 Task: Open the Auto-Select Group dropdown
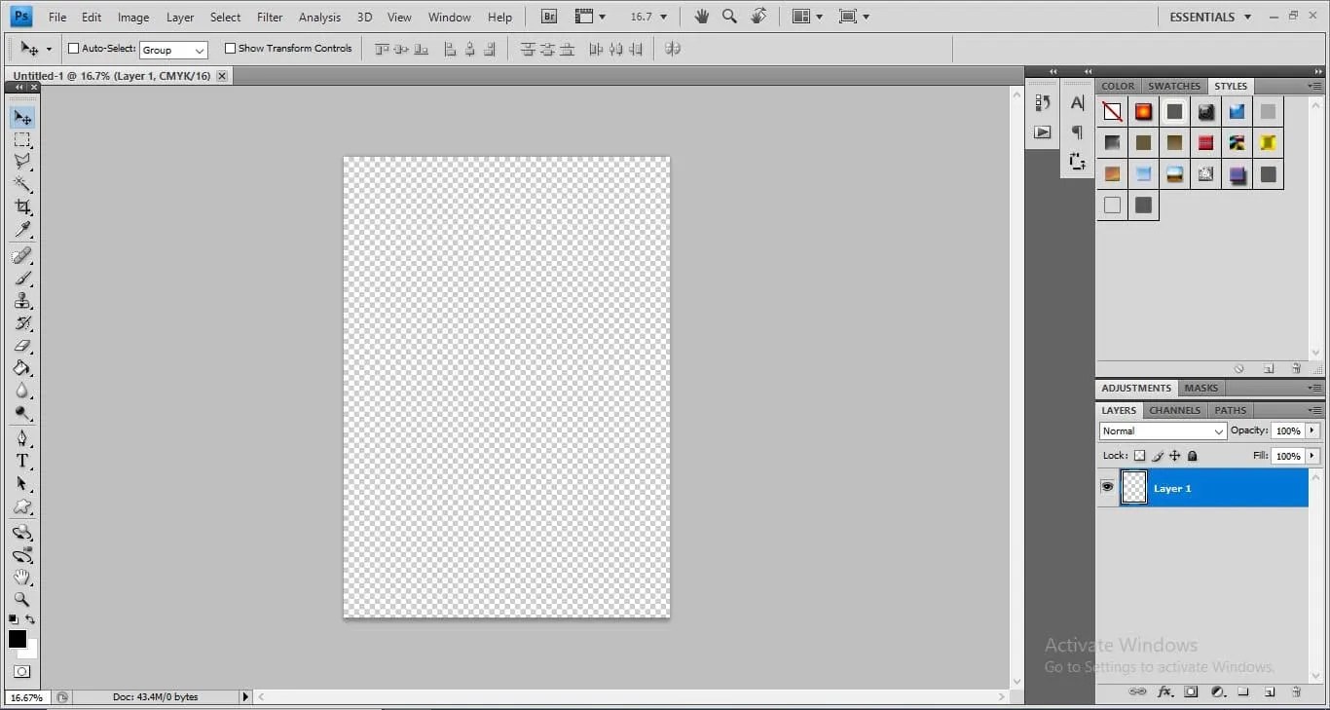pos(200,49)
